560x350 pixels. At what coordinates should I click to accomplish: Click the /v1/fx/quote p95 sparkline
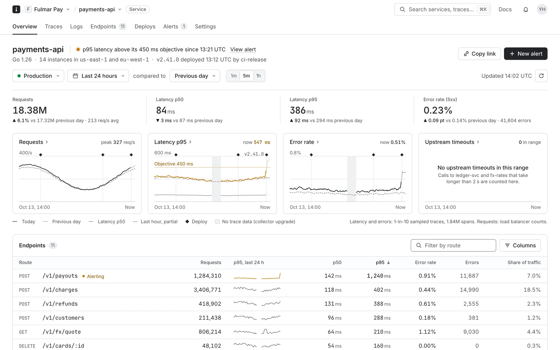pos(257,332)
